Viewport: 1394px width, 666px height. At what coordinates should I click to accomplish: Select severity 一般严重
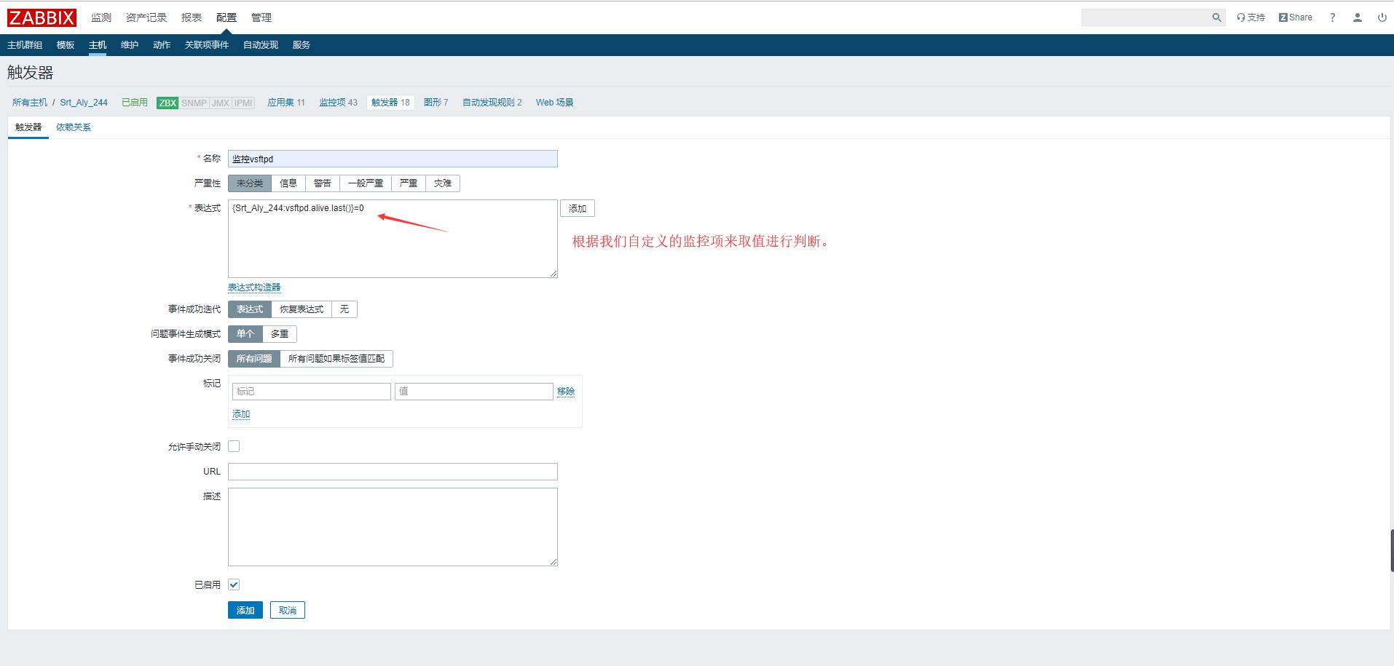(366, 183)
